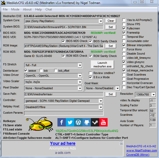
Task: Enable Horizontal Overscan checkbox
Action: (x=124, y=83)
